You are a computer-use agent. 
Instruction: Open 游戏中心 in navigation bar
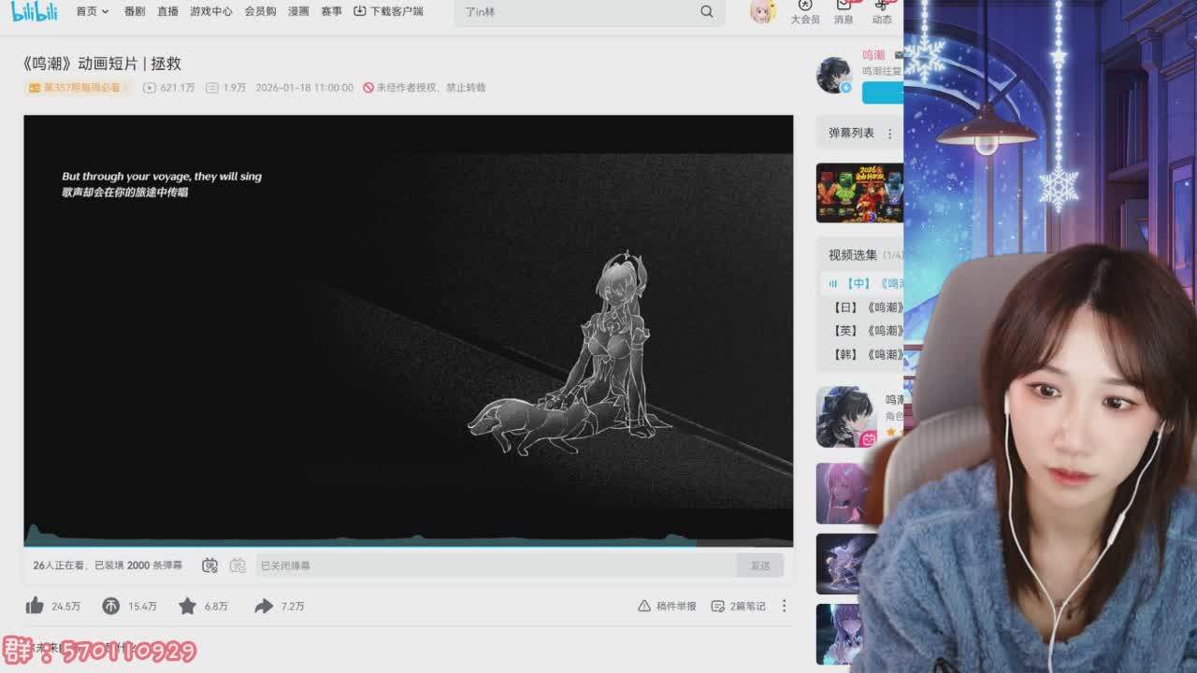[x=210, y=11]
